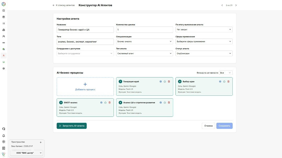Open the list view item in sidebar
The width and height of the screenshot is (282, 158).
click(4, 23)
